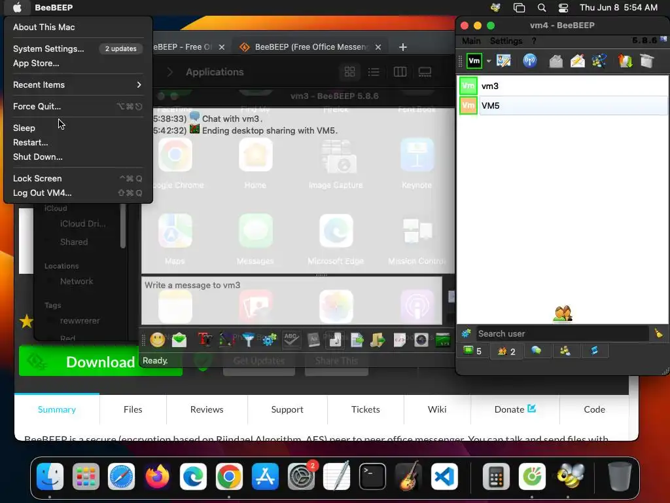This screenshot has width=670, height=503.
Task: Click the gears chat settings icon in chat toolbar
Action: pos(270,340)
